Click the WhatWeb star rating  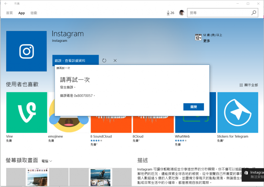point(181,140)
